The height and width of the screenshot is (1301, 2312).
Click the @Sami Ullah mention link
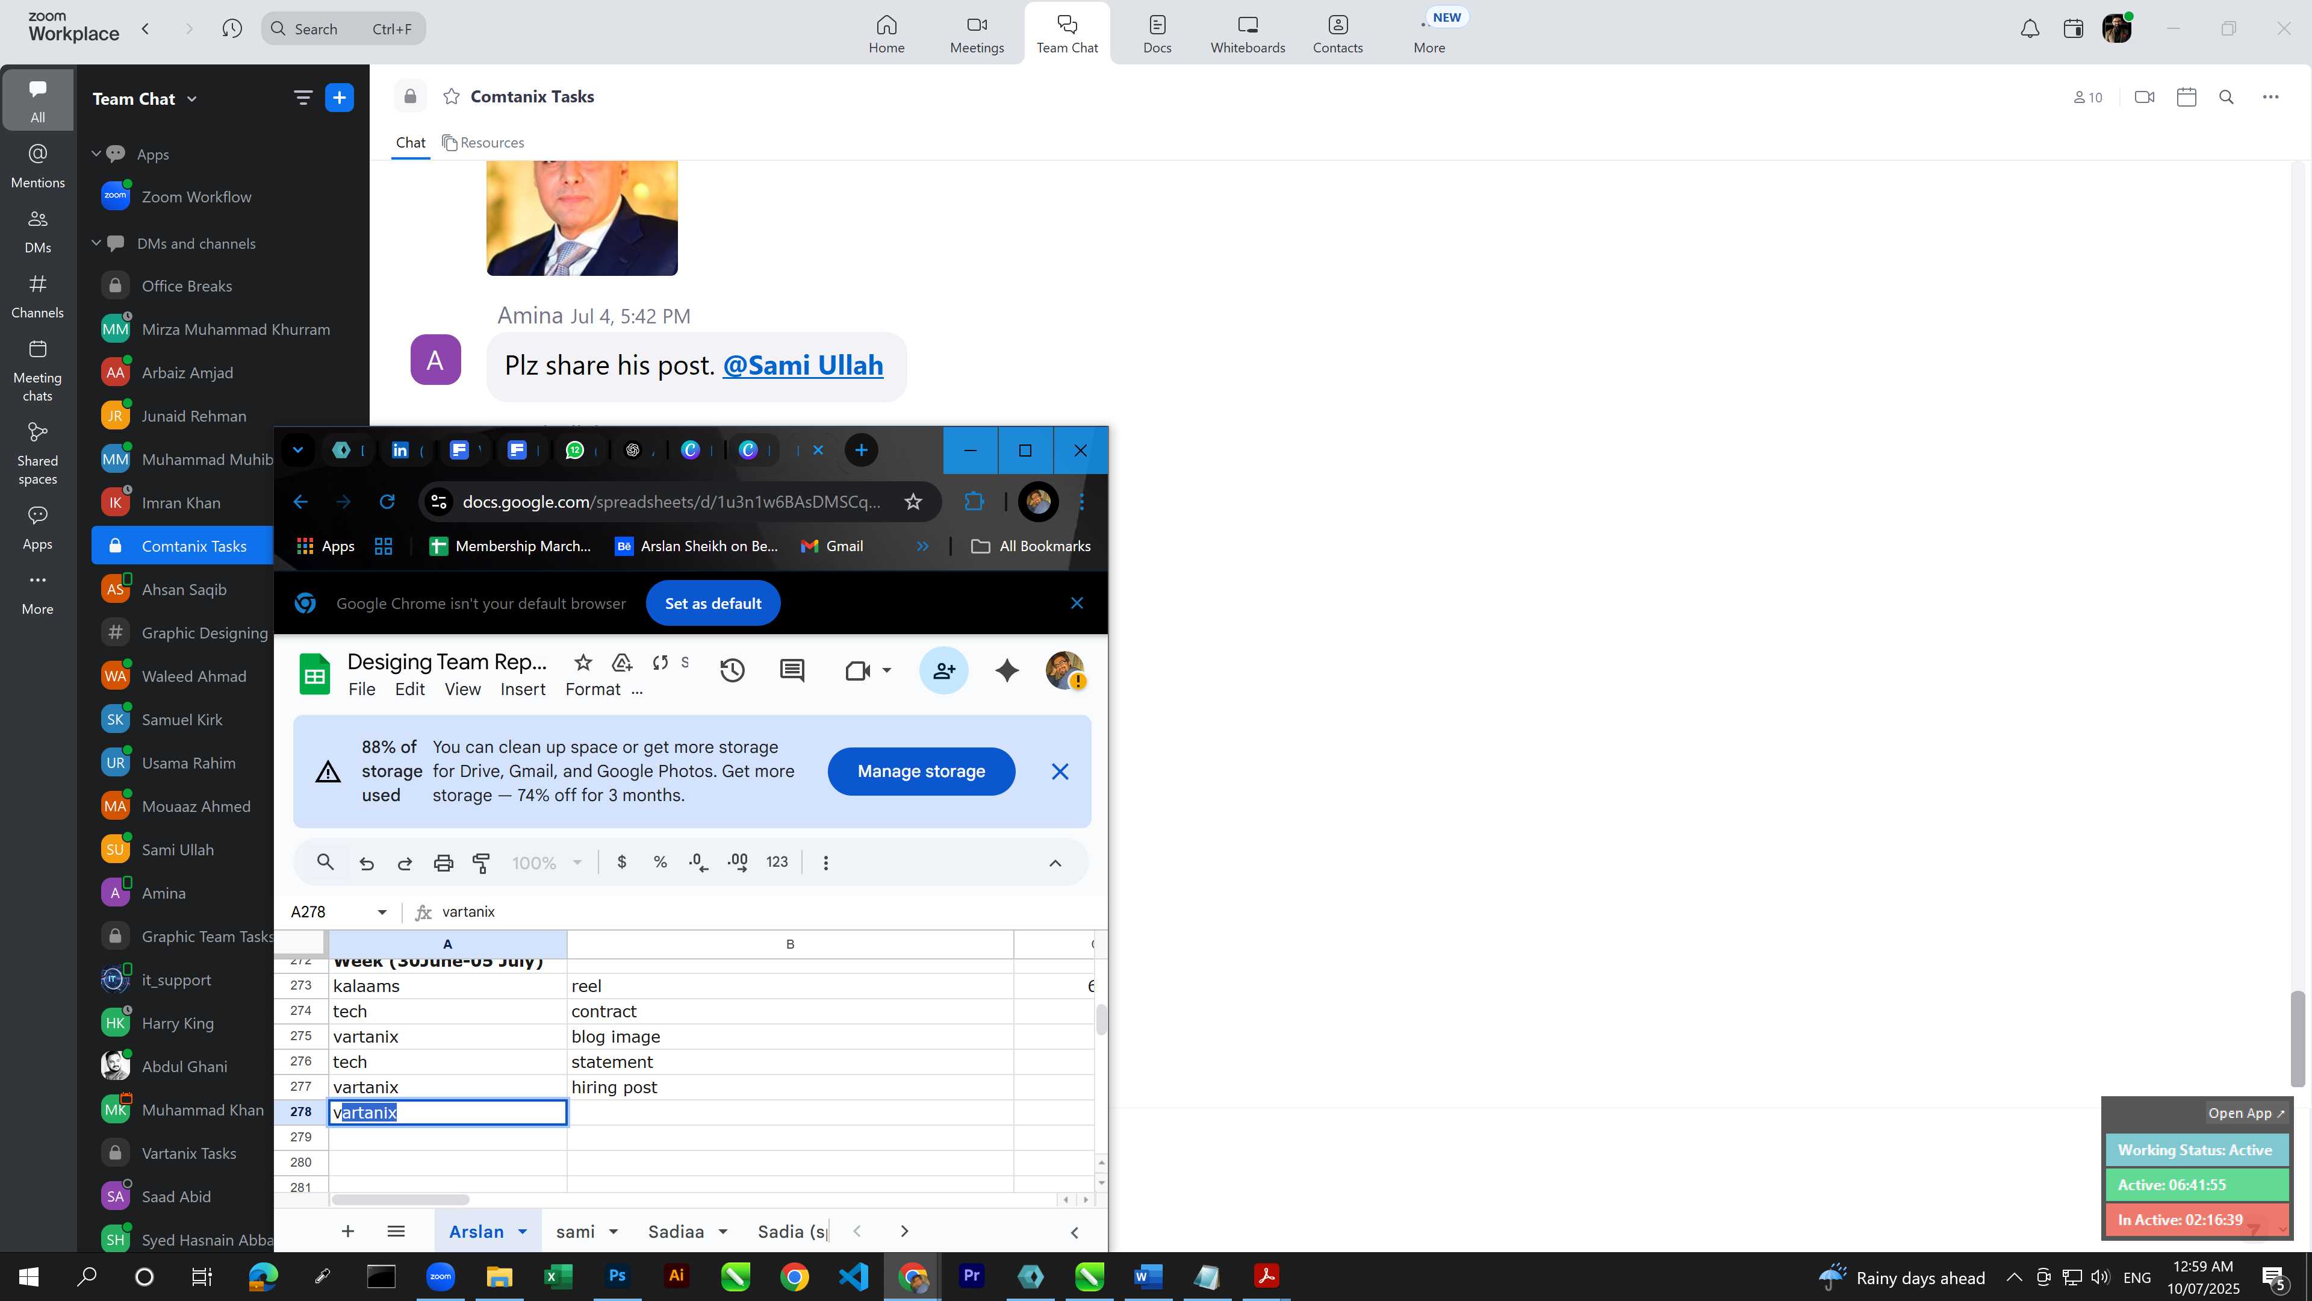click(x=803, y=366)
